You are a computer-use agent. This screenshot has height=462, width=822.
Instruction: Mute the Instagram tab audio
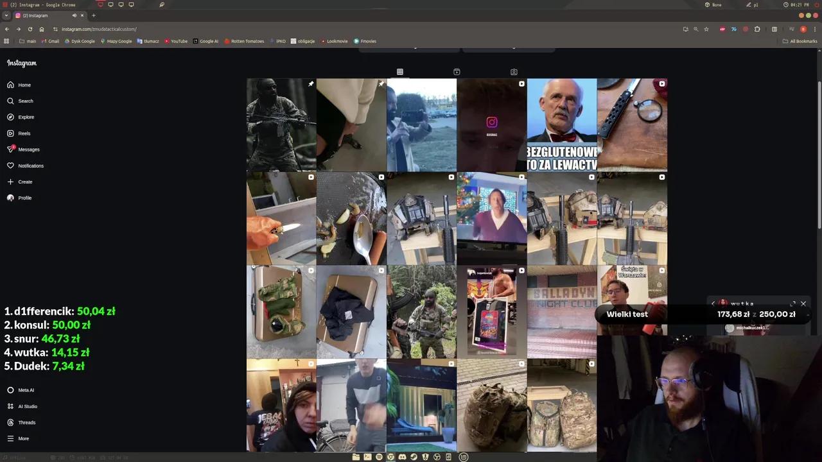(x=74, y=15)
